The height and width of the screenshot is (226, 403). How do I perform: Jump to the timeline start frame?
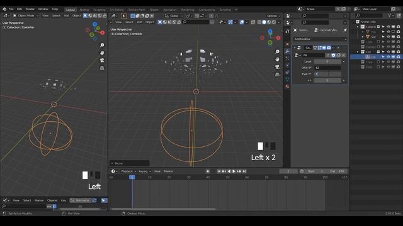click(x=219, y=171)
